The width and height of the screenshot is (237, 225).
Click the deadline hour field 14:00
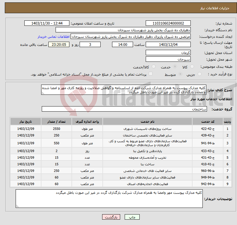point(123,44)
